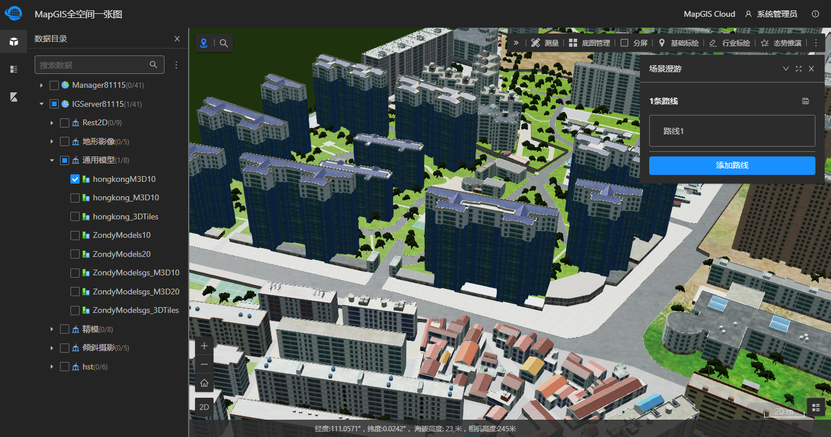The height and width of the screenshot is (437, 831).
Task: Check the ZondyModels20 layer
Action: 75,254
